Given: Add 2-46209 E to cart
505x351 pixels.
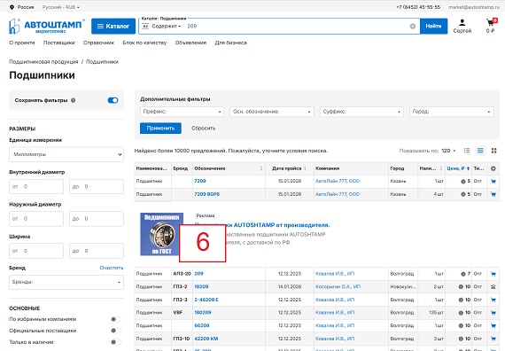Looking at the screenshot, I should pyautogui.click(x=493, y=300).
